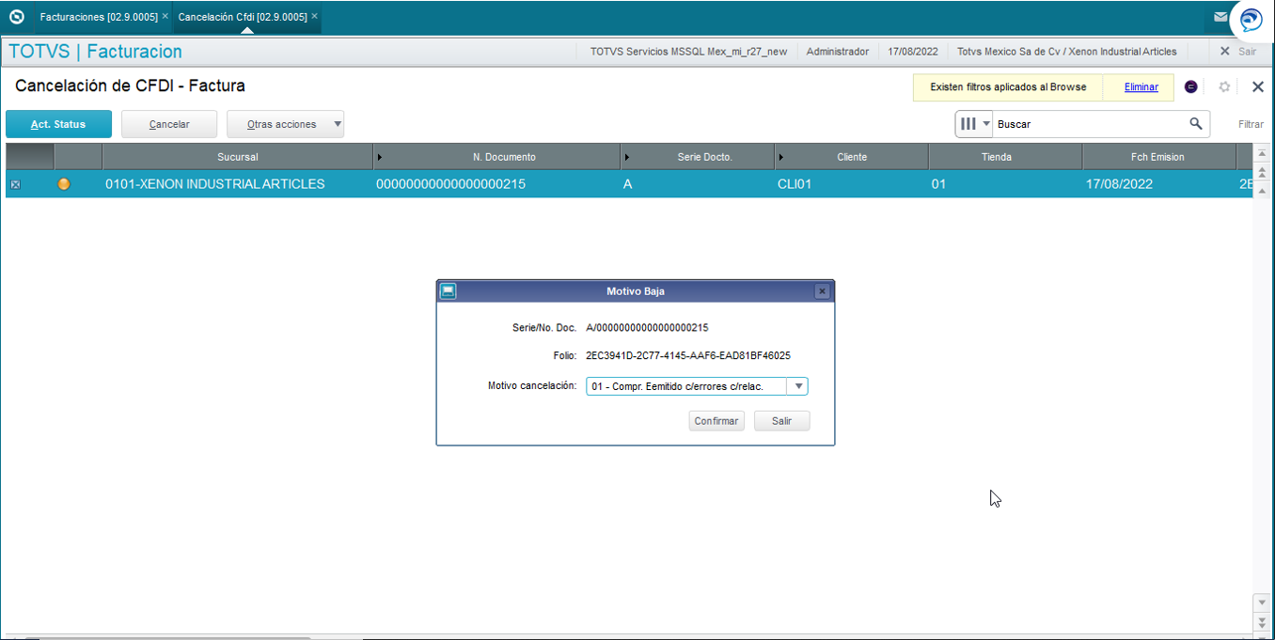Close the Cancelación Cfdi tab
Image resolution: width=1275 pixels, height=640 pixels.
tap(314, 17)
